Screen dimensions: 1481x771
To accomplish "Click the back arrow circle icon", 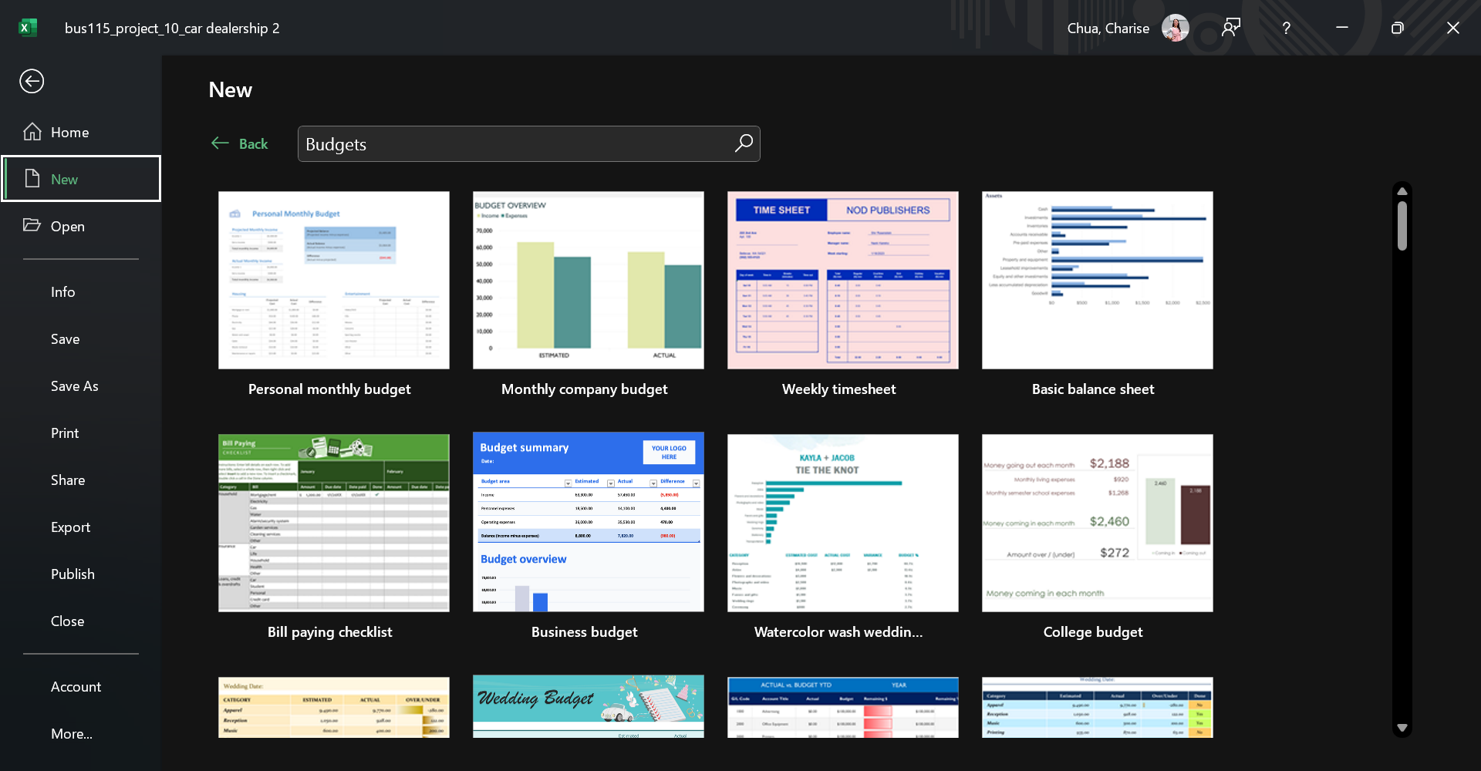I will click(32, 81).
